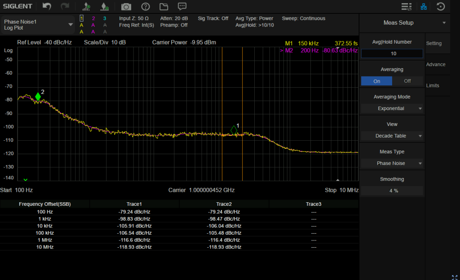Screen dimensions: 460x280
Task: Take a screenshot with camera icon
Action: [127, 7]
